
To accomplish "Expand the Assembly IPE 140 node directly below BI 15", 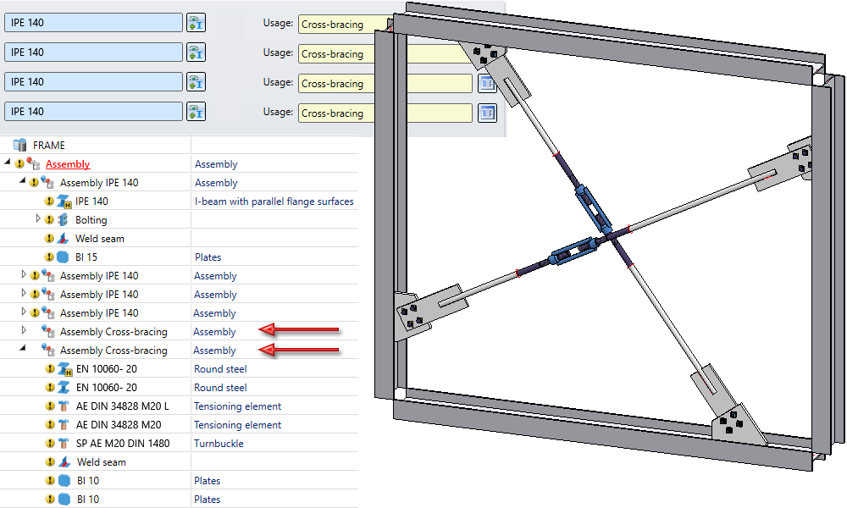I will coord(23,274).
